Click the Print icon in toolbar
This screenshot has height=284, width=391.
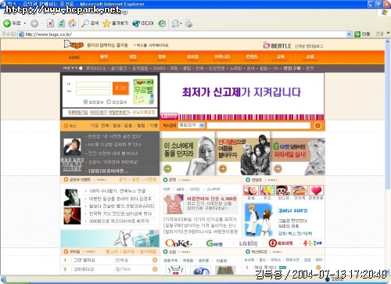(x=188, y=23)
